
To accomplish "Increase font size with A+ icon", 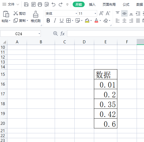I will [x=101, y=13].
